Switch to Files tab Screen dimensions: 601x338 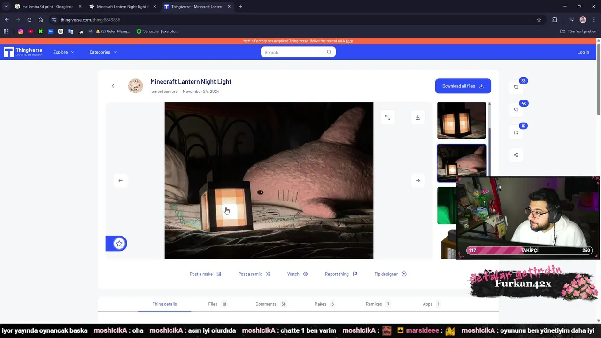tap(217, 304)
